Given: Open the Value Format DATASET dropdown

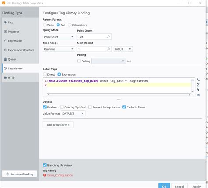Looking at the screenshot, I should pos(73,113).
